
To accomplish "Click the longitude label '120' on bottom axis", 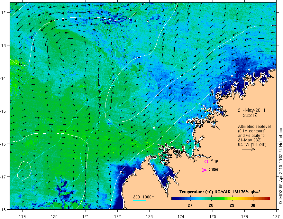I will (54, 217).
